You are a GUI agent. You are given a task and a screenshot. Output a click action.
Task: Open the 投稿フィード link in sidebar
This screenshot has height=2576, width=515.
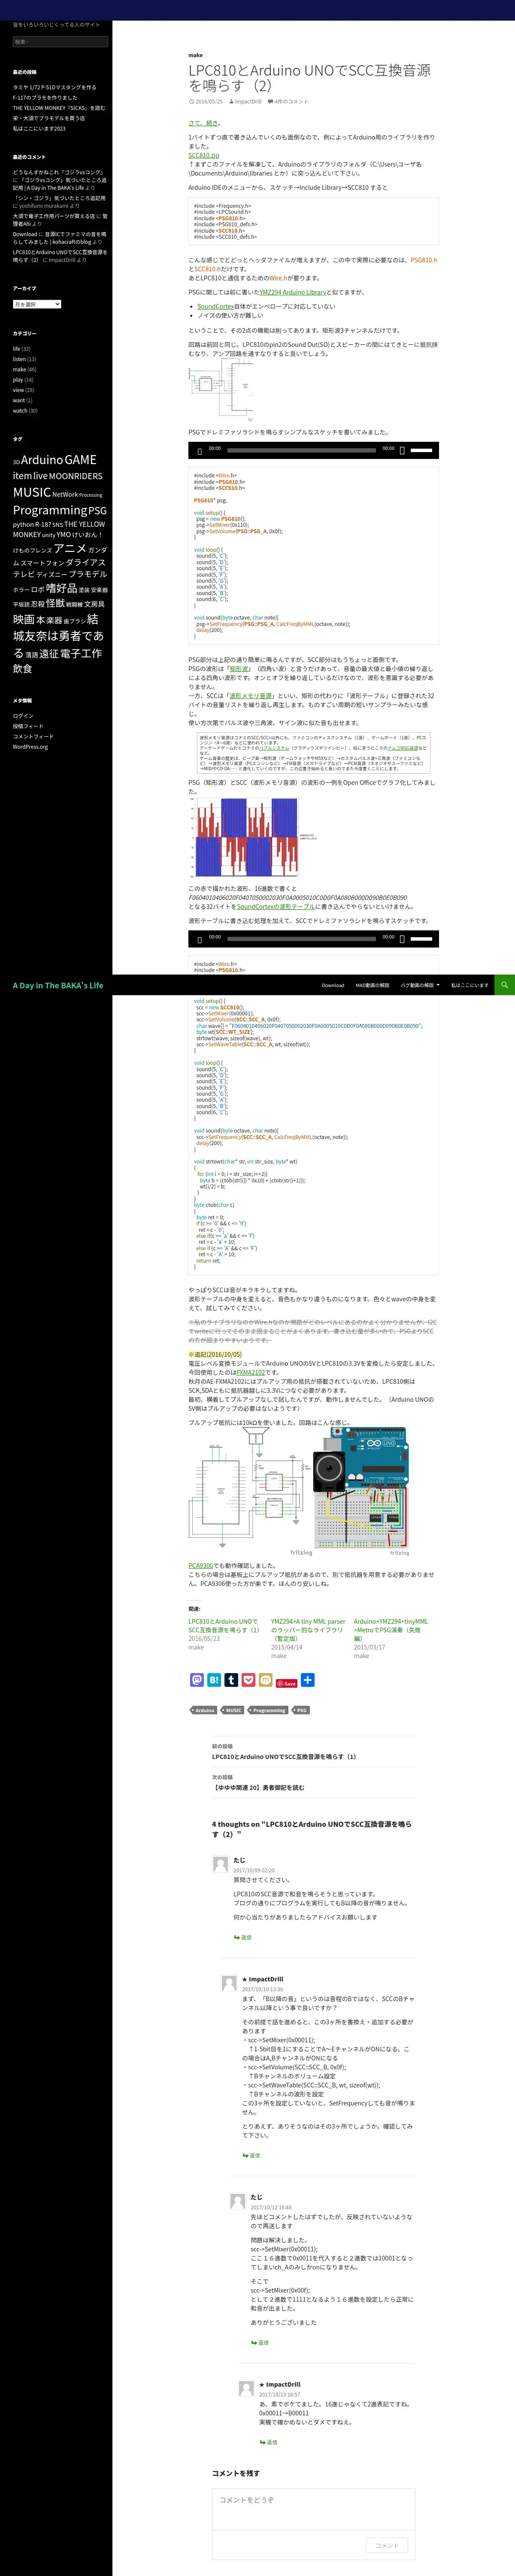tap(28, 726)
